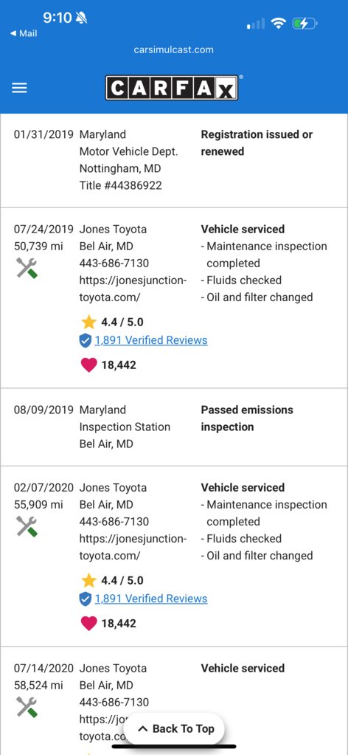
Task: Click the wrench icon for the 07/14/2020 service
Action: [27, 707]
